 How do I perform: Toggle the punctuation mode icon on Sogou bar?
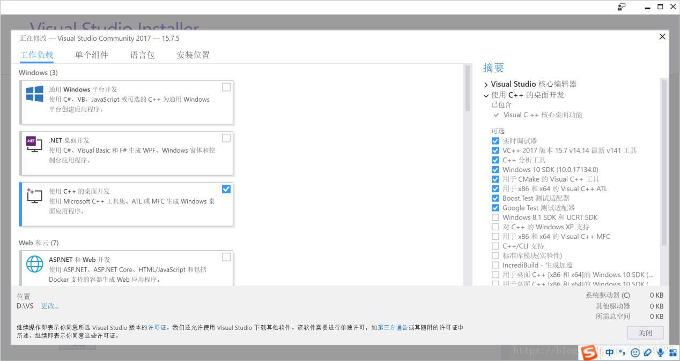pyautogui.click(x=622, y=352)
